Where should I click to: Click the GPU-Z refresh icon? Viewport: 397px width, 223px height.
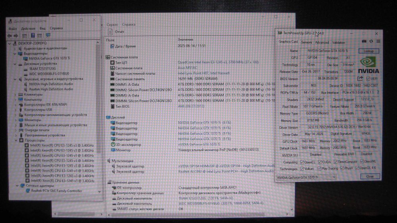pyautogui.click(x=371, y=42)
